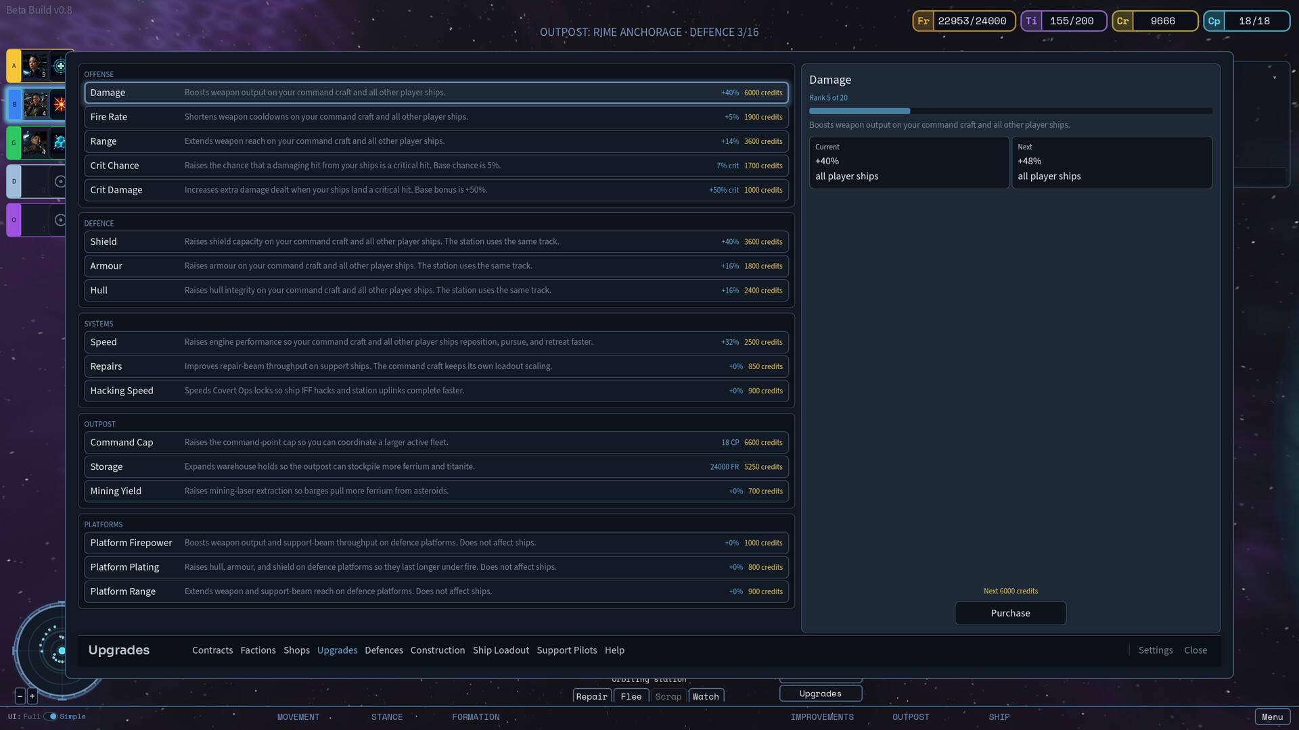Viewport: 1299px width, 730px height.
Task: Select the Platform Plating upgrade row
Action: (x=436, y=567)
